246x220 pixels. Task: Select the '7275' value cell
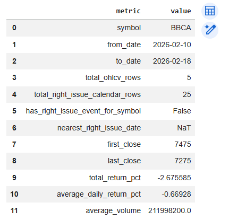[183, 161]
